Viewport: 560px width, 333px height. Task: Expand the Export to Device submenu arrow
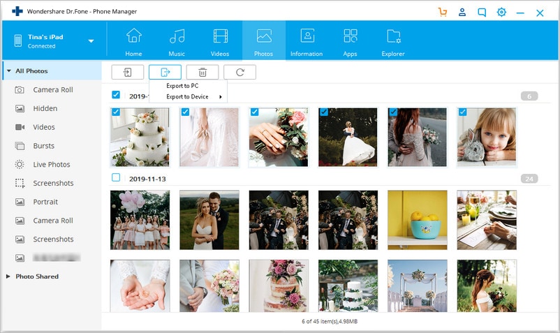[x=221, y=97]
